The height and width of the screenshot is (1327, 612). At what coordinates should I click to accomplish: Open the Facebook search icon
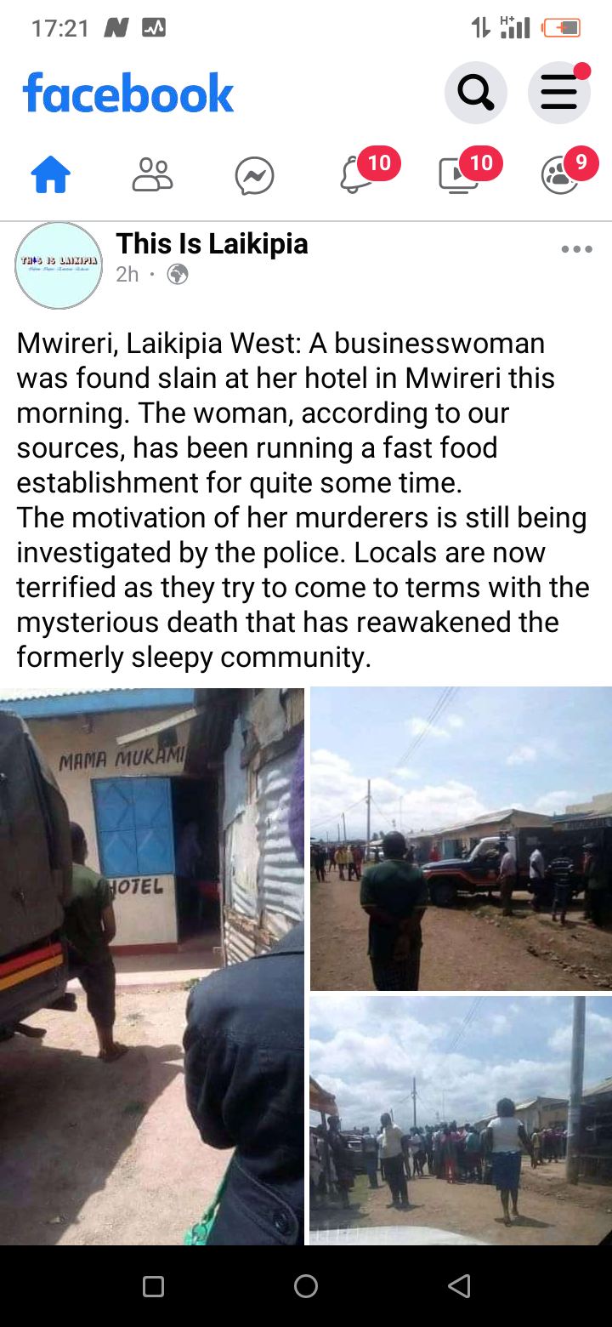point(476,92)
